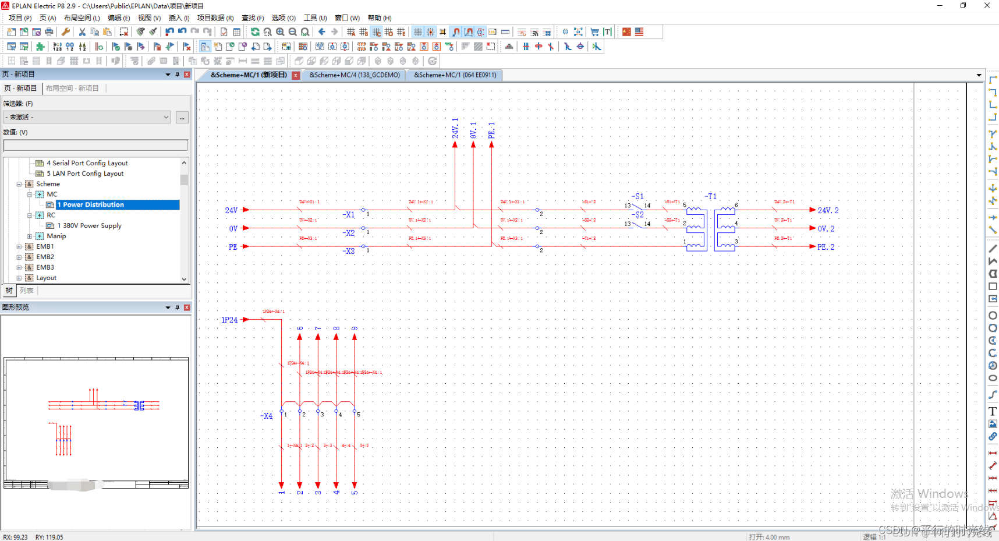This screenshot has width=999, height=541.
Task: Select the US flag language icon
Action: [x=639, y=32]
